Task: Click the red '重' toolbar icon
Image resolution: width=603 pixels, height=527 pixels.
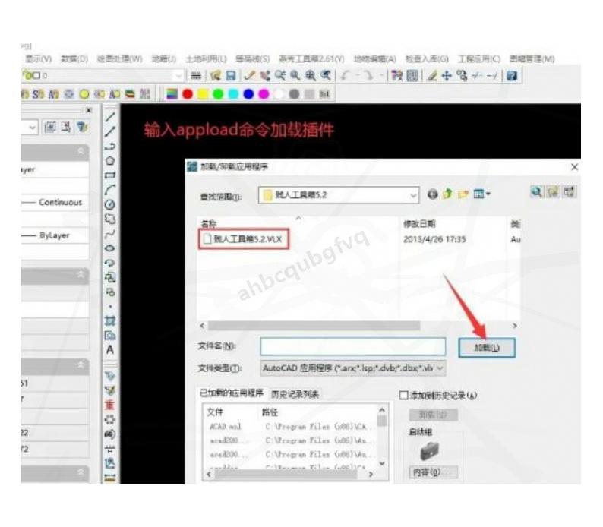Action: coord(110,405)
